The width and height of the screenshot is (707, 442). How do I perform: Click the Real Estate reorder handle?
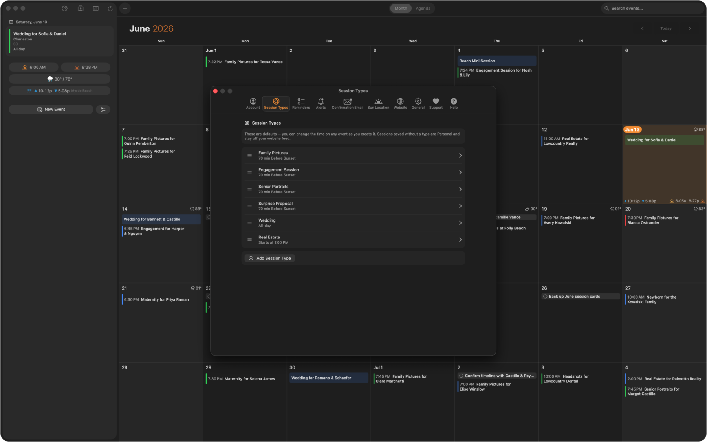click(249, 240)
